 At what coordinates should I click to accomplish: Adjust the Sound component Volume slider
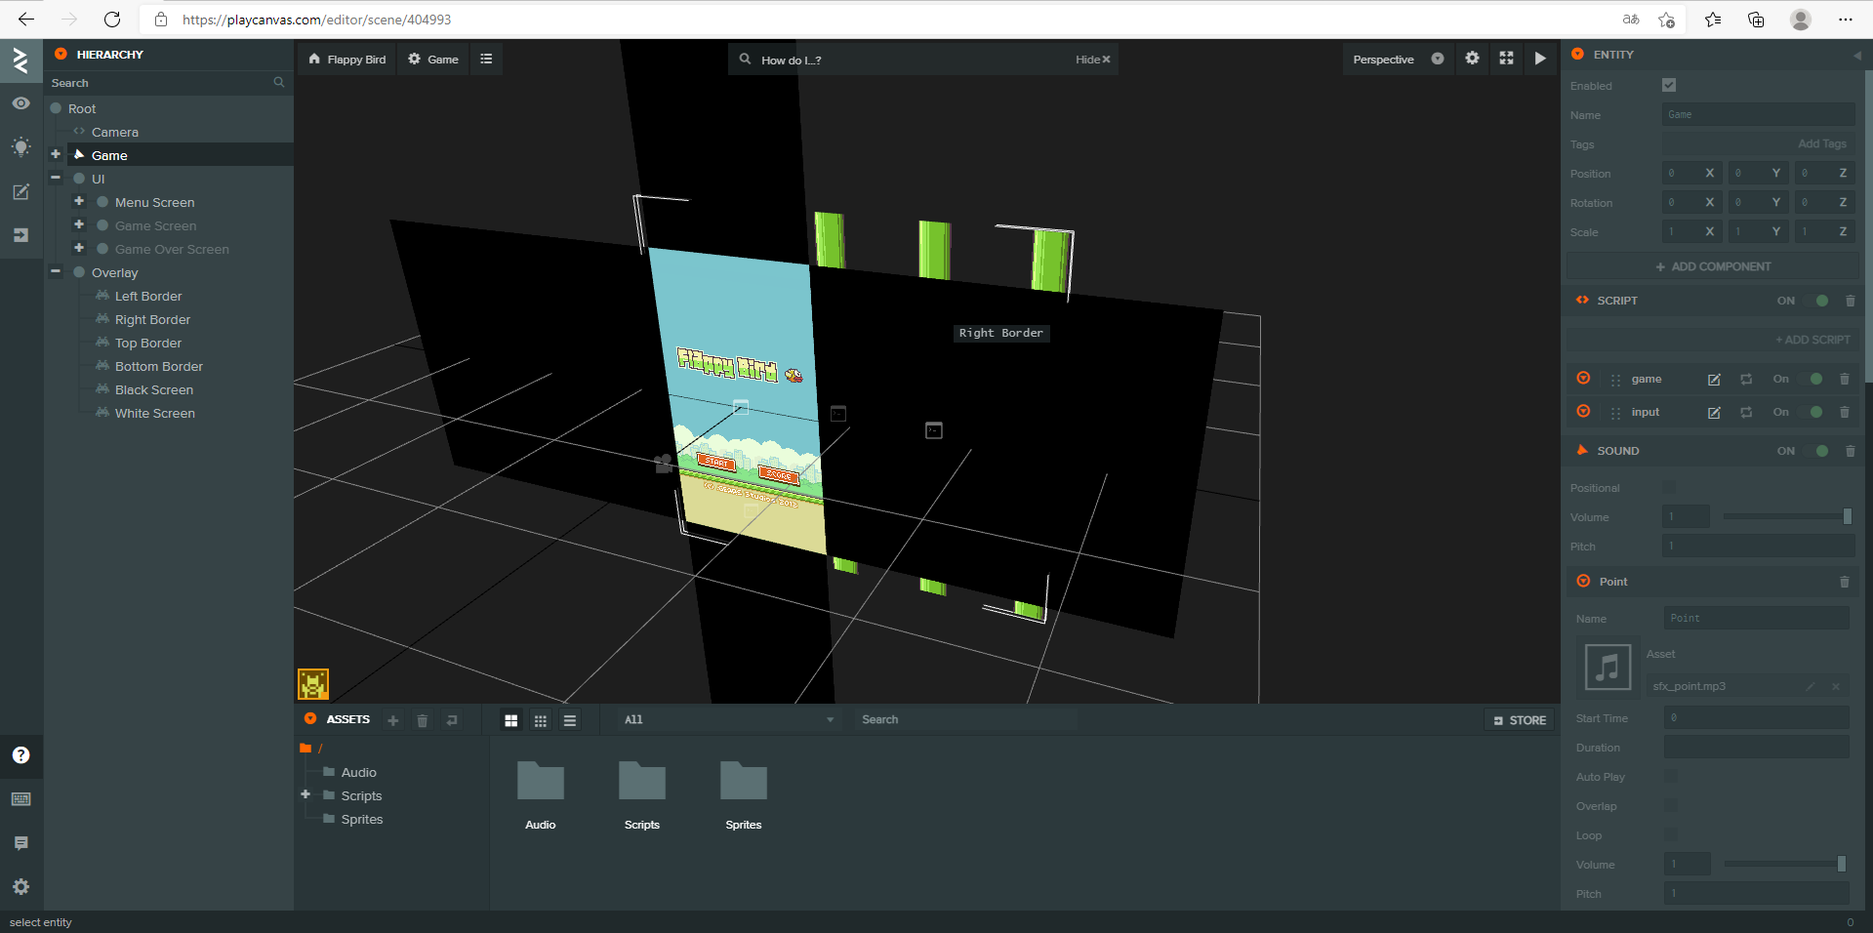point(1786,516)
